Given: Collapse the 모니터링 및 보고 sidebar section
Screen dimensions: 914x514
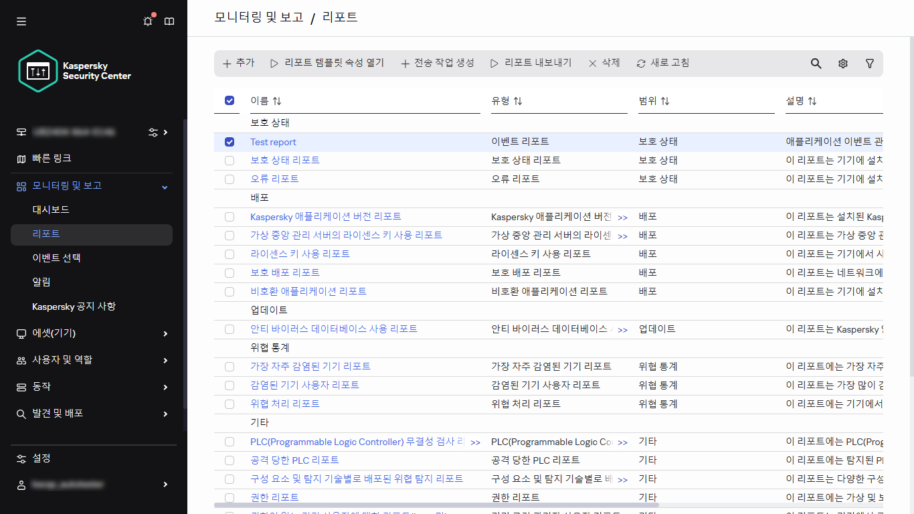Looking at the screenshot, I should [163, 186].
